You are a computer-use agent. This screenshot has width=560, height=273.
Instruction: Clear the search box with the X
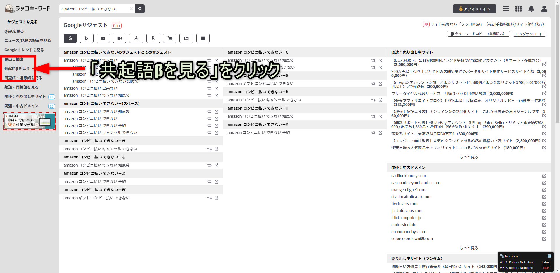pos(131,9)
